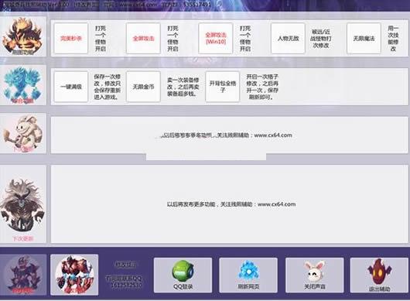This screenshot has height=301, width=410.
Task: Enable the 全屏攻击 feature
Action: (143, 39)
